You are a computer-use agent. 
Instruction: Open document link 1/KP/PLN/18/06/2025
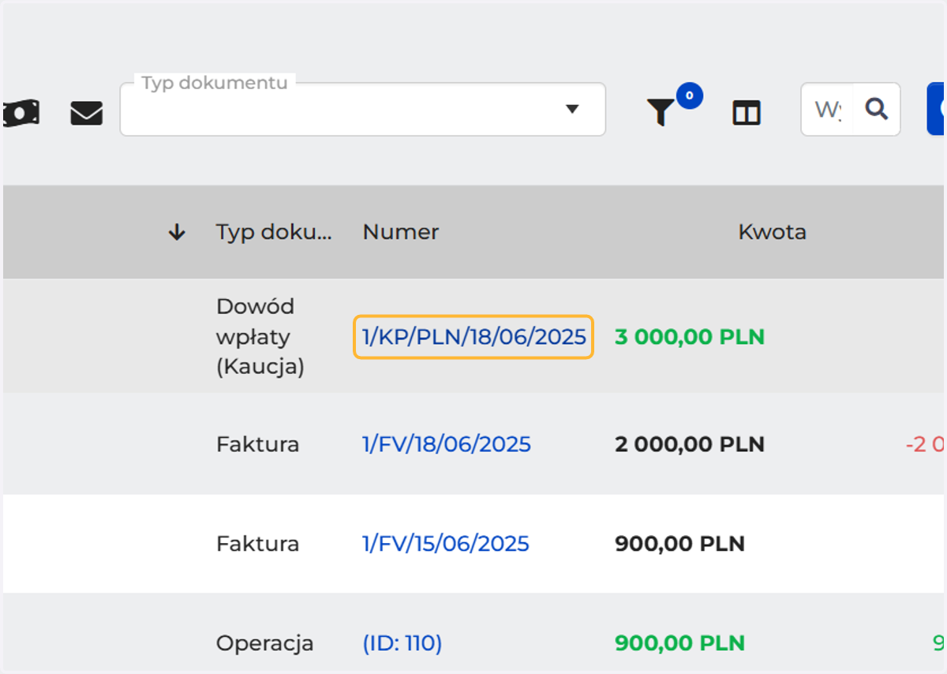coord(473,337)
